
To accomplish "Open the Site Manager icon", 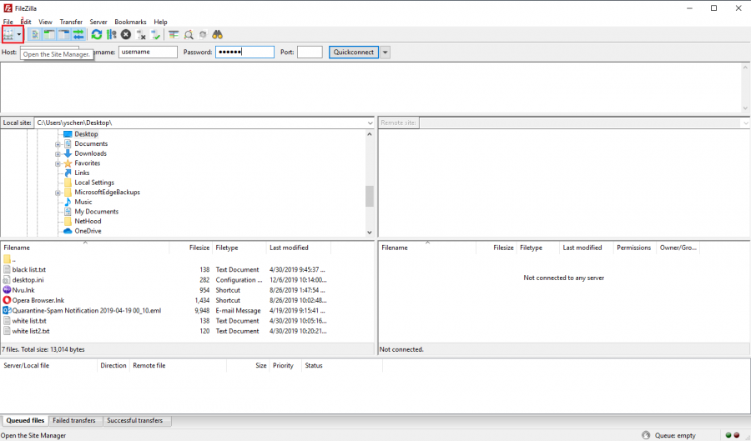I will 9,34.
